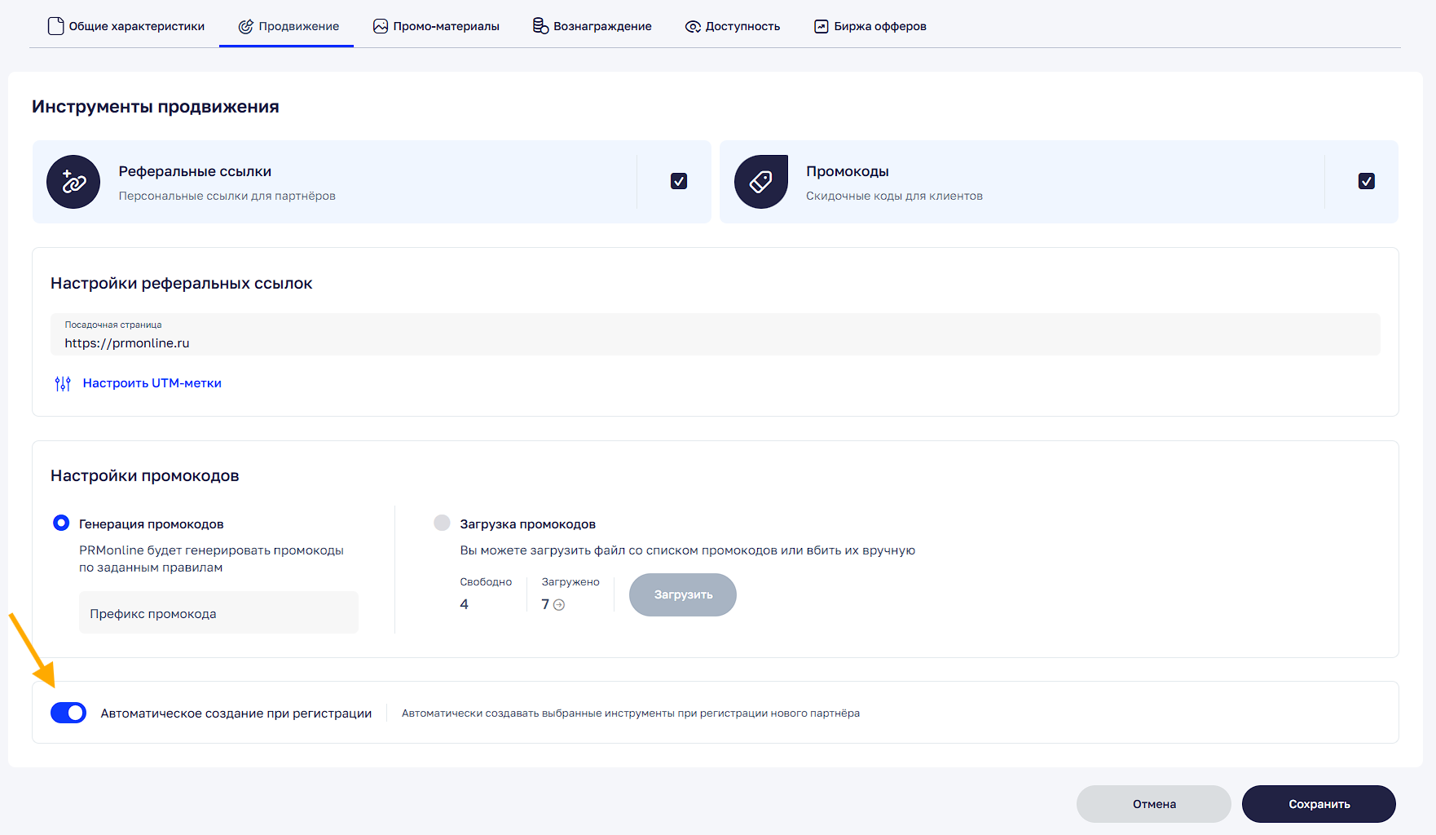The image size is (1436, 835).
Task: Click the eye icon in Доступность tab
Action: click(x=693, y=27)
